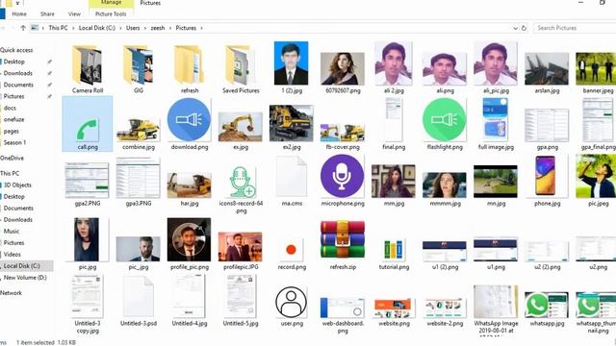616x346 pixels.
Task: Select the profile_pic.png image
Action: (x=190, y=244)
